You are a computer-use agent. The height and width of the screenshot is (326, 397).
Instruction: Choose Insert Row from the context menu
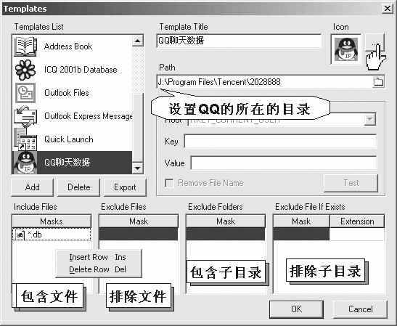pos(97,257)
